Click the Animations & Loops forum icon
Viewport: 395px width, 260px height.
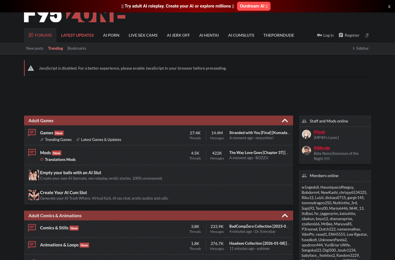click(x=32, y=245)
